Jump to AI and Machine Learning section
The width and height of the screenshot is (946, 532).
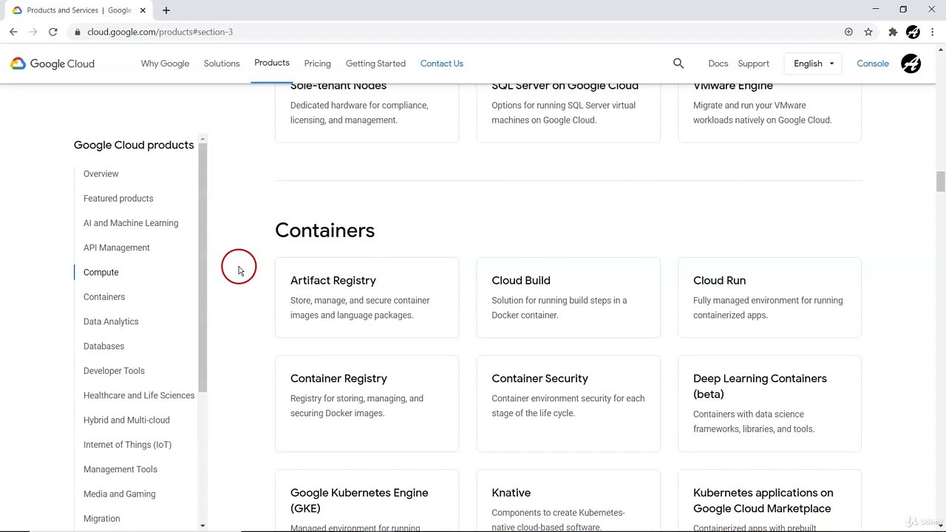[131, 223]
